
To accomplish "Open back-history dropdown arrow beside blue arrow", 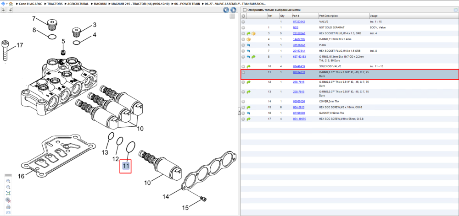I will pos(6,4).
